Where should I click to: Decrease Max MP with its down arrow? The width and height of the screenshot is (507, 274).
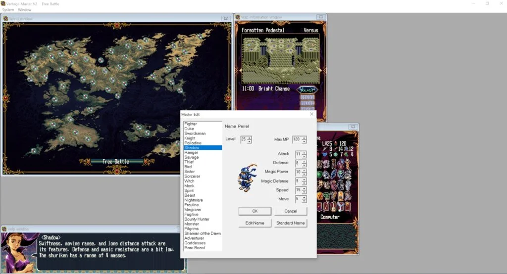coord(304,141)
